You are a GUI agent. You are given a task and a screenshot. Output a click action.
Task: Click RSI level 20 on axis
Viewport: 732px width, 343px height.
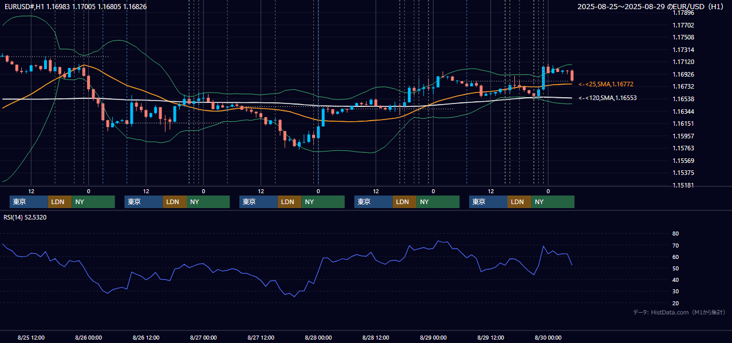675,303
